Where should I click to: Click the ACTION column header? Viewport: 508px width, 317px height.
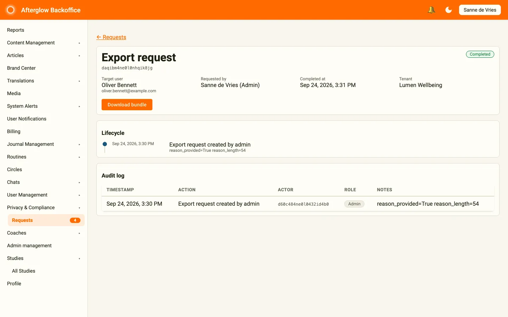[187, 189]
